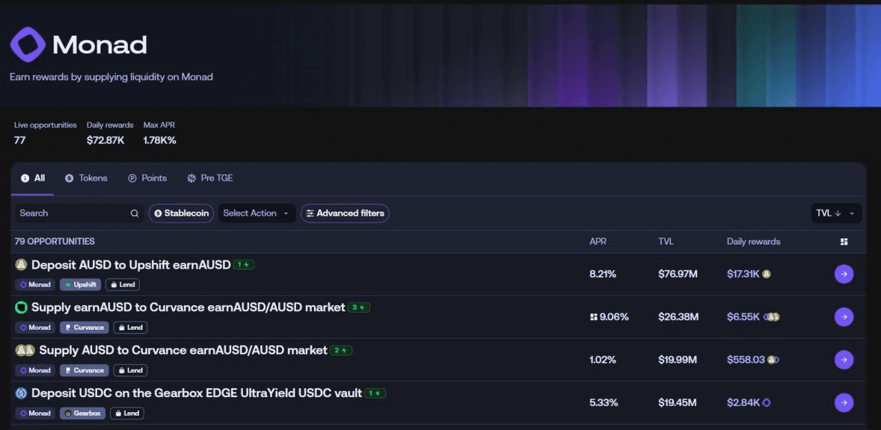Expand the Select Action dropdown
This screenshot has height=430, width=881.
coord(256,214)
